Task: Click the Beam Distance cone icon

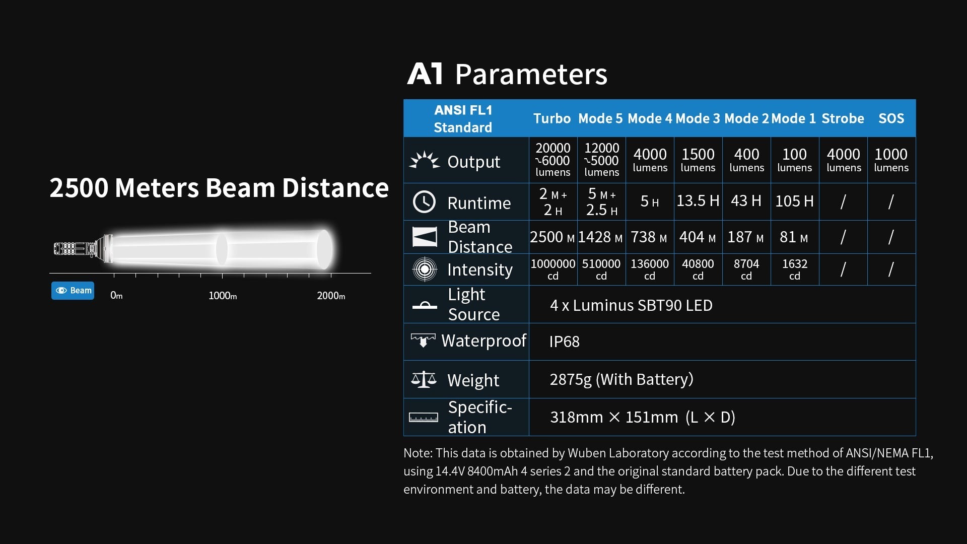Action: [424, 237]
